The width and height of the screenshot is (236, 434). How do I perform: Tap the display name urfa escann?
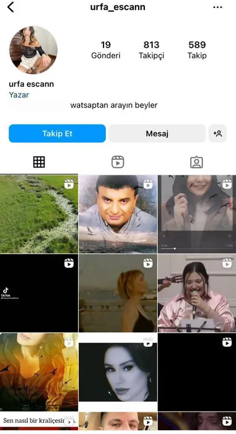pos(31,84)
